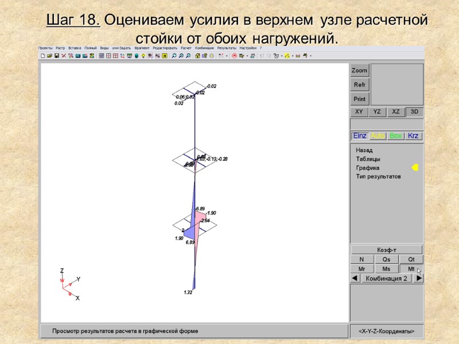Click the red circle stop icon

pyautogui.click(x=234, y=56)
